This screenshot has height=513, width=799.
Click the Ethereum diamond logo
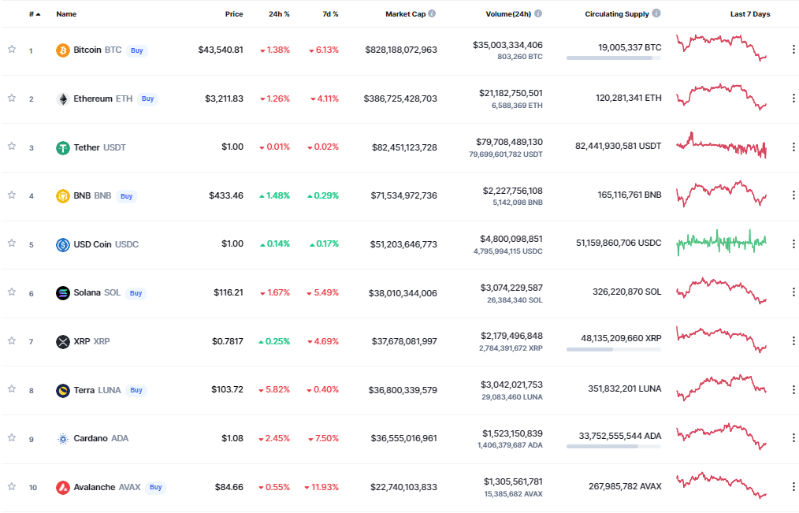[x=63, y=99]
